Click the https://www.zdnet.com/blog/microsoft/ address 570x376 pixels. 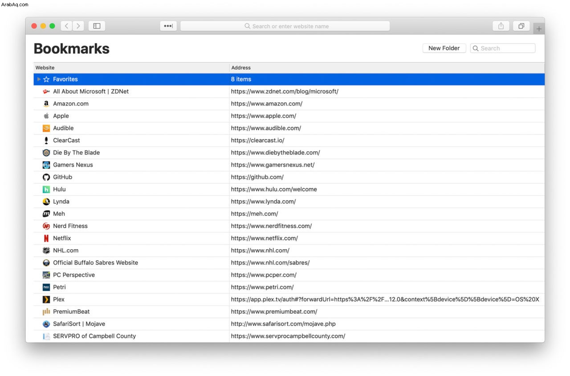pos(285,92)
